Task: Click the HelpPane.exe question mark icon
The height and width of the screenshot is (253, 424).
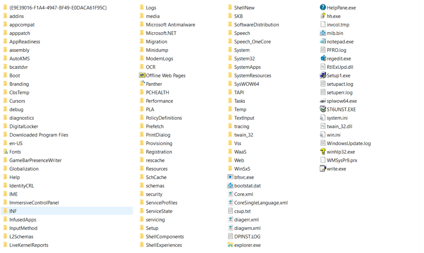Action: point(323,7)
